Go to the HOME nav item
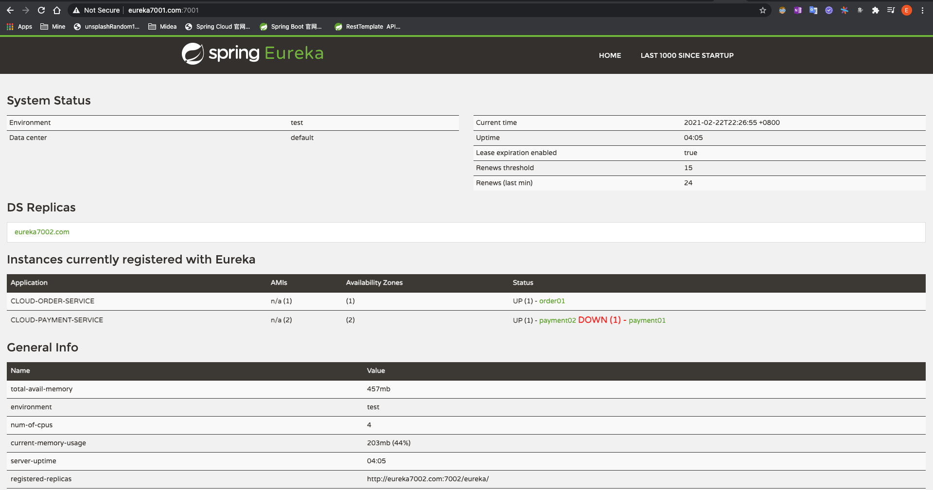 [x=610, y=55]
